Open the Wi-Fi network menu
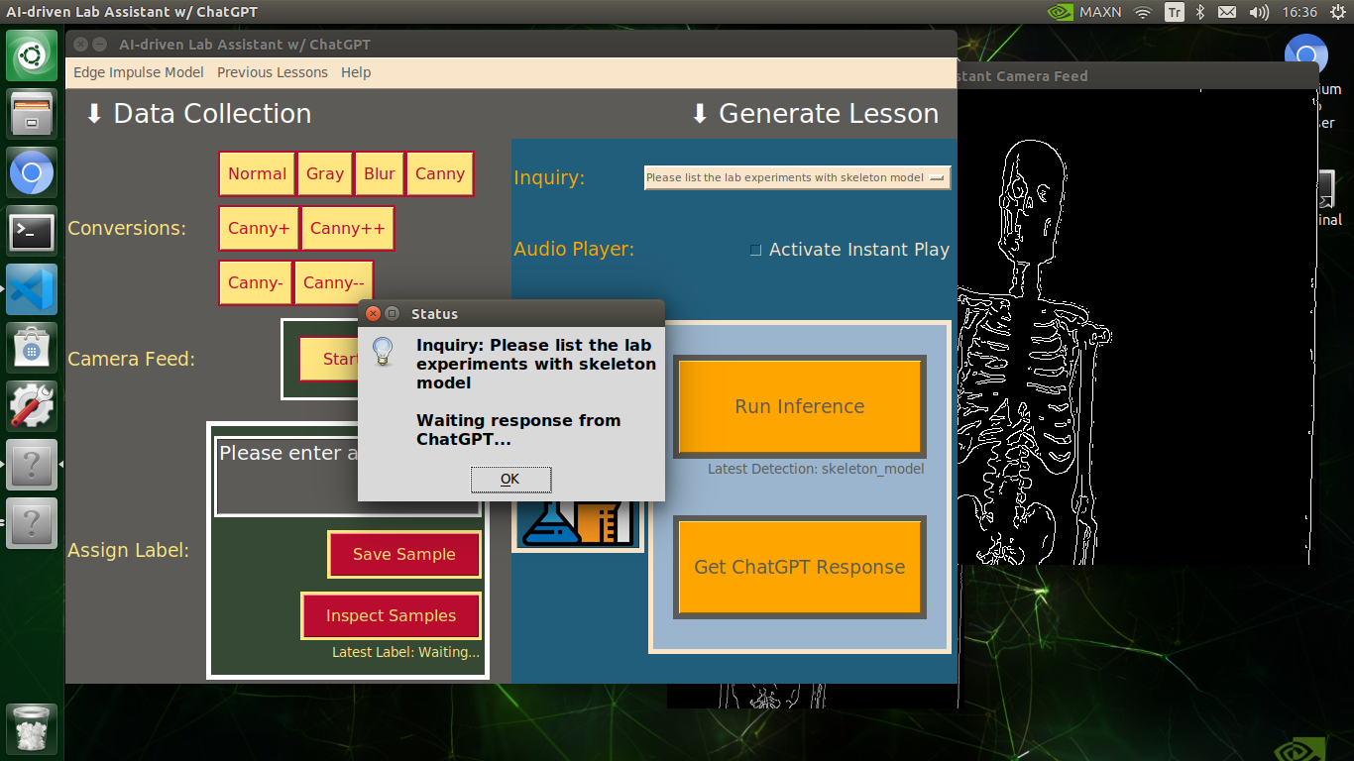The width and height of the screenshot is (1354, 761). coord(1143,12)
